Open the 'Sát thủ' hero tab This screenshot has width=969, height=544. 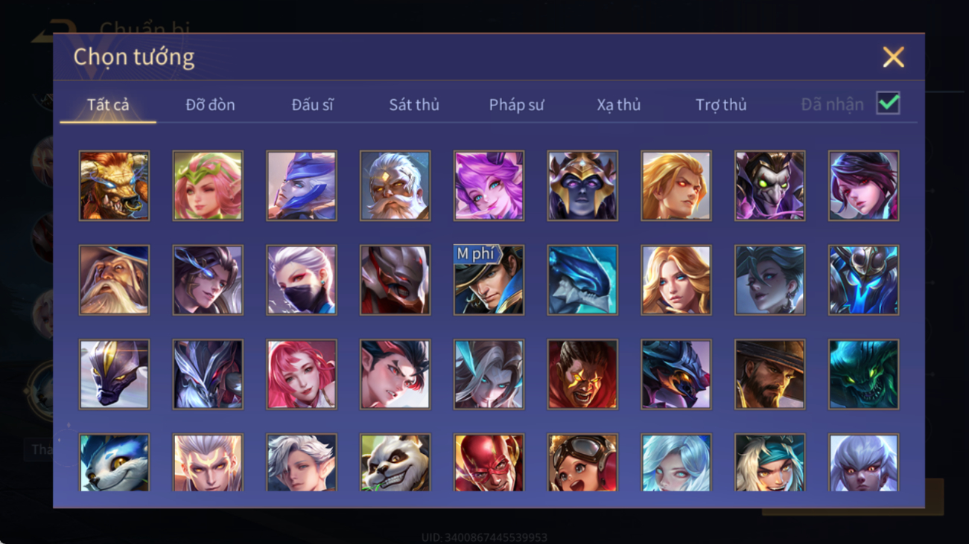414,105
